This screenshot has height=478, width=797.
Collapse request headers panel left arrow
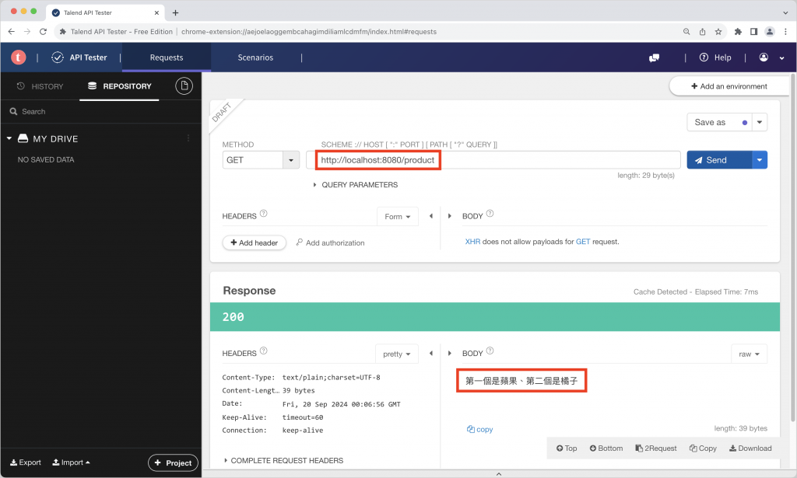click(431, 215)
